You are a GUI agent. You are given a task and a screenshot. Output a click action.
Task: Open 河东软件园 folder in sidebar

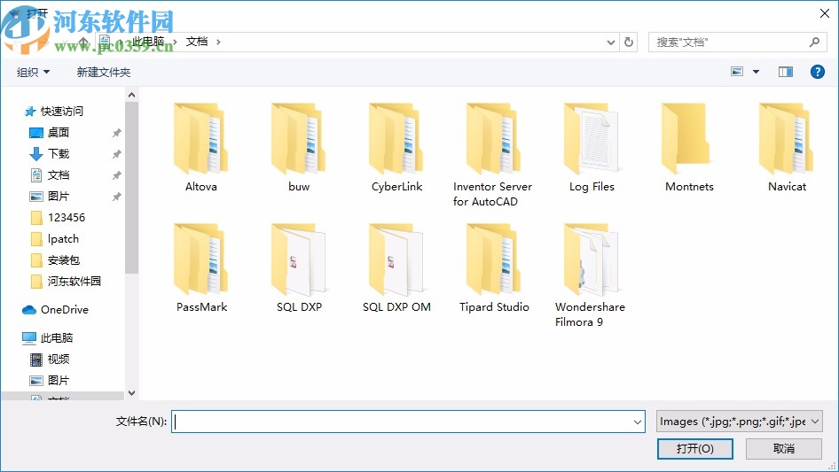click(x=74, y=282)
